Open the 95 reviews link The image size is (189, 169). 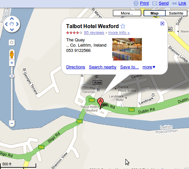point(94,32)
